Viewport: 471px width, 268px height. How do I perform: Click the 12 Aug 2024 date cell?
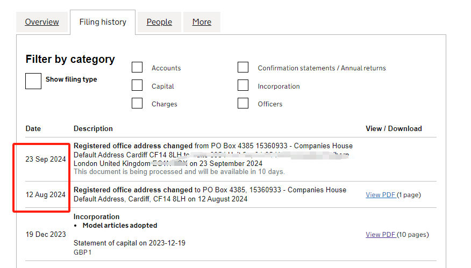(46, 195)
